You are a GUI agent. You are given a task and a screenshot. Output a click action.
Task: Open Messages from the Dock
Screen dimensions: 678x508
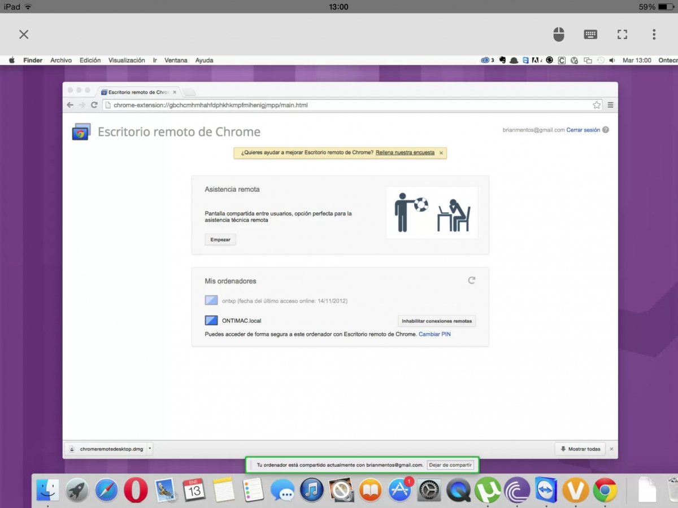(x=282, y=491)
